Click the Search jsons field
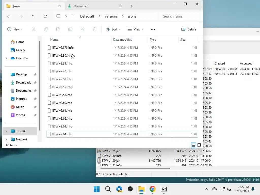 (x=181, y=16)
